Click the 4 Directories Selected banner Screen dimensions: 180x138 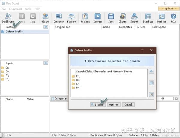pyautogui.click(x=112, y=61)
